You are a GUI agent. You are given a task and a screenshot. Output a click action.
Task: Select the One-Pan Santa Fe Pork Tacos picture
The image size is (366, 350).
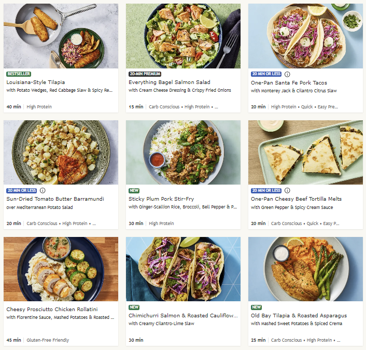(305, 36)
